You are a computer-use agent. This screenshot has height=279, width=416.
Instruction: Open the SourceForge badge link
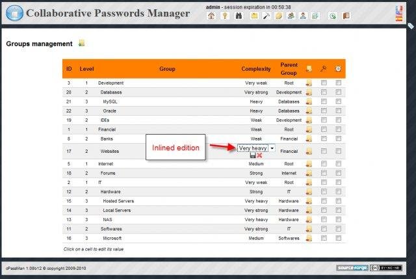coord(352,267)
